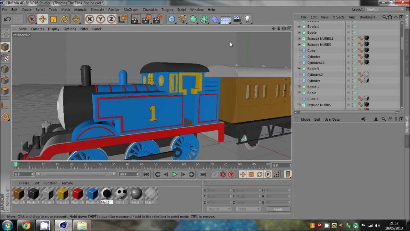Activate the Rotate tool
The width and height of the screenshot is (410, 231).
click(x=64, y=19)
